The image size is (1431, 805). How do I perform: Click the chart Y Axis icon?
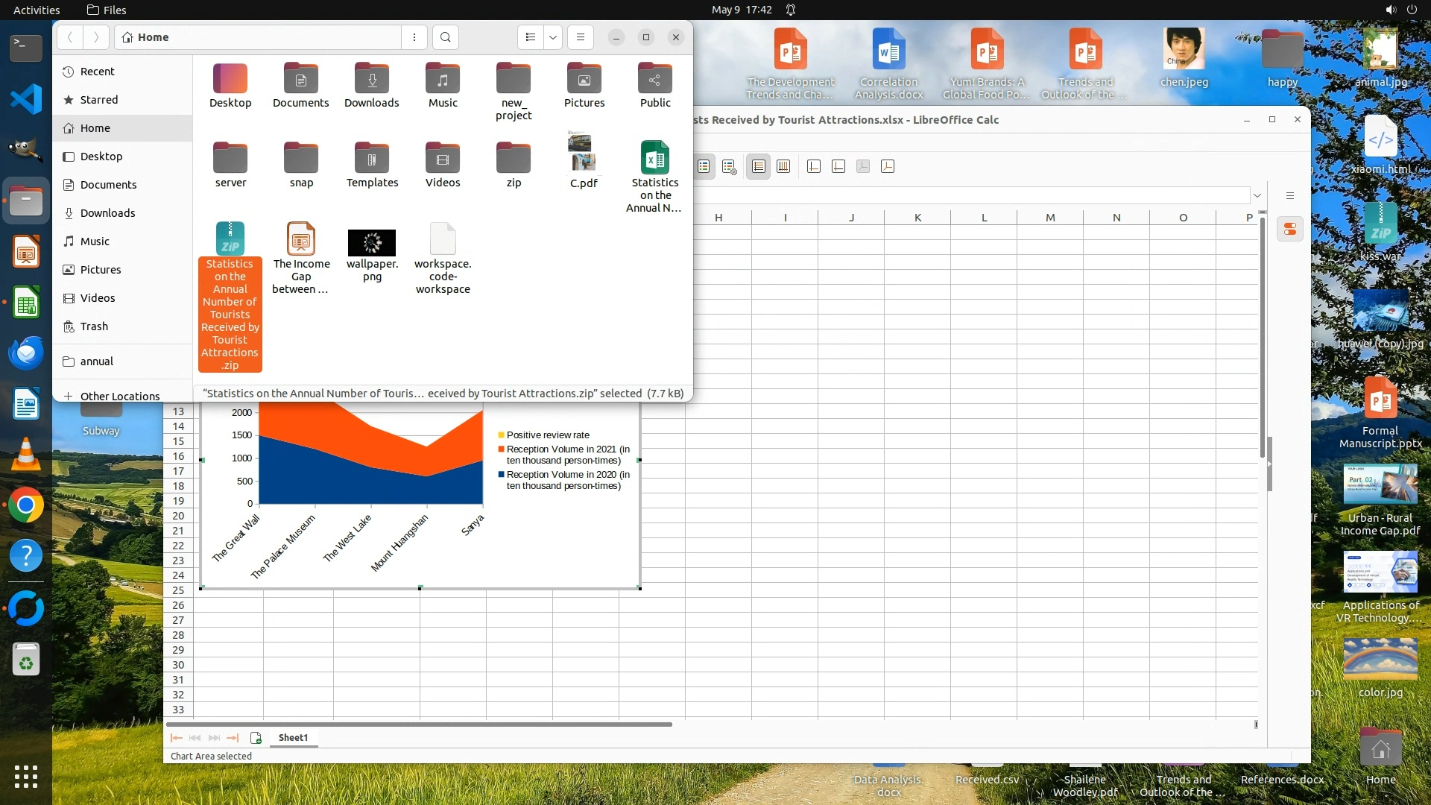838,166
